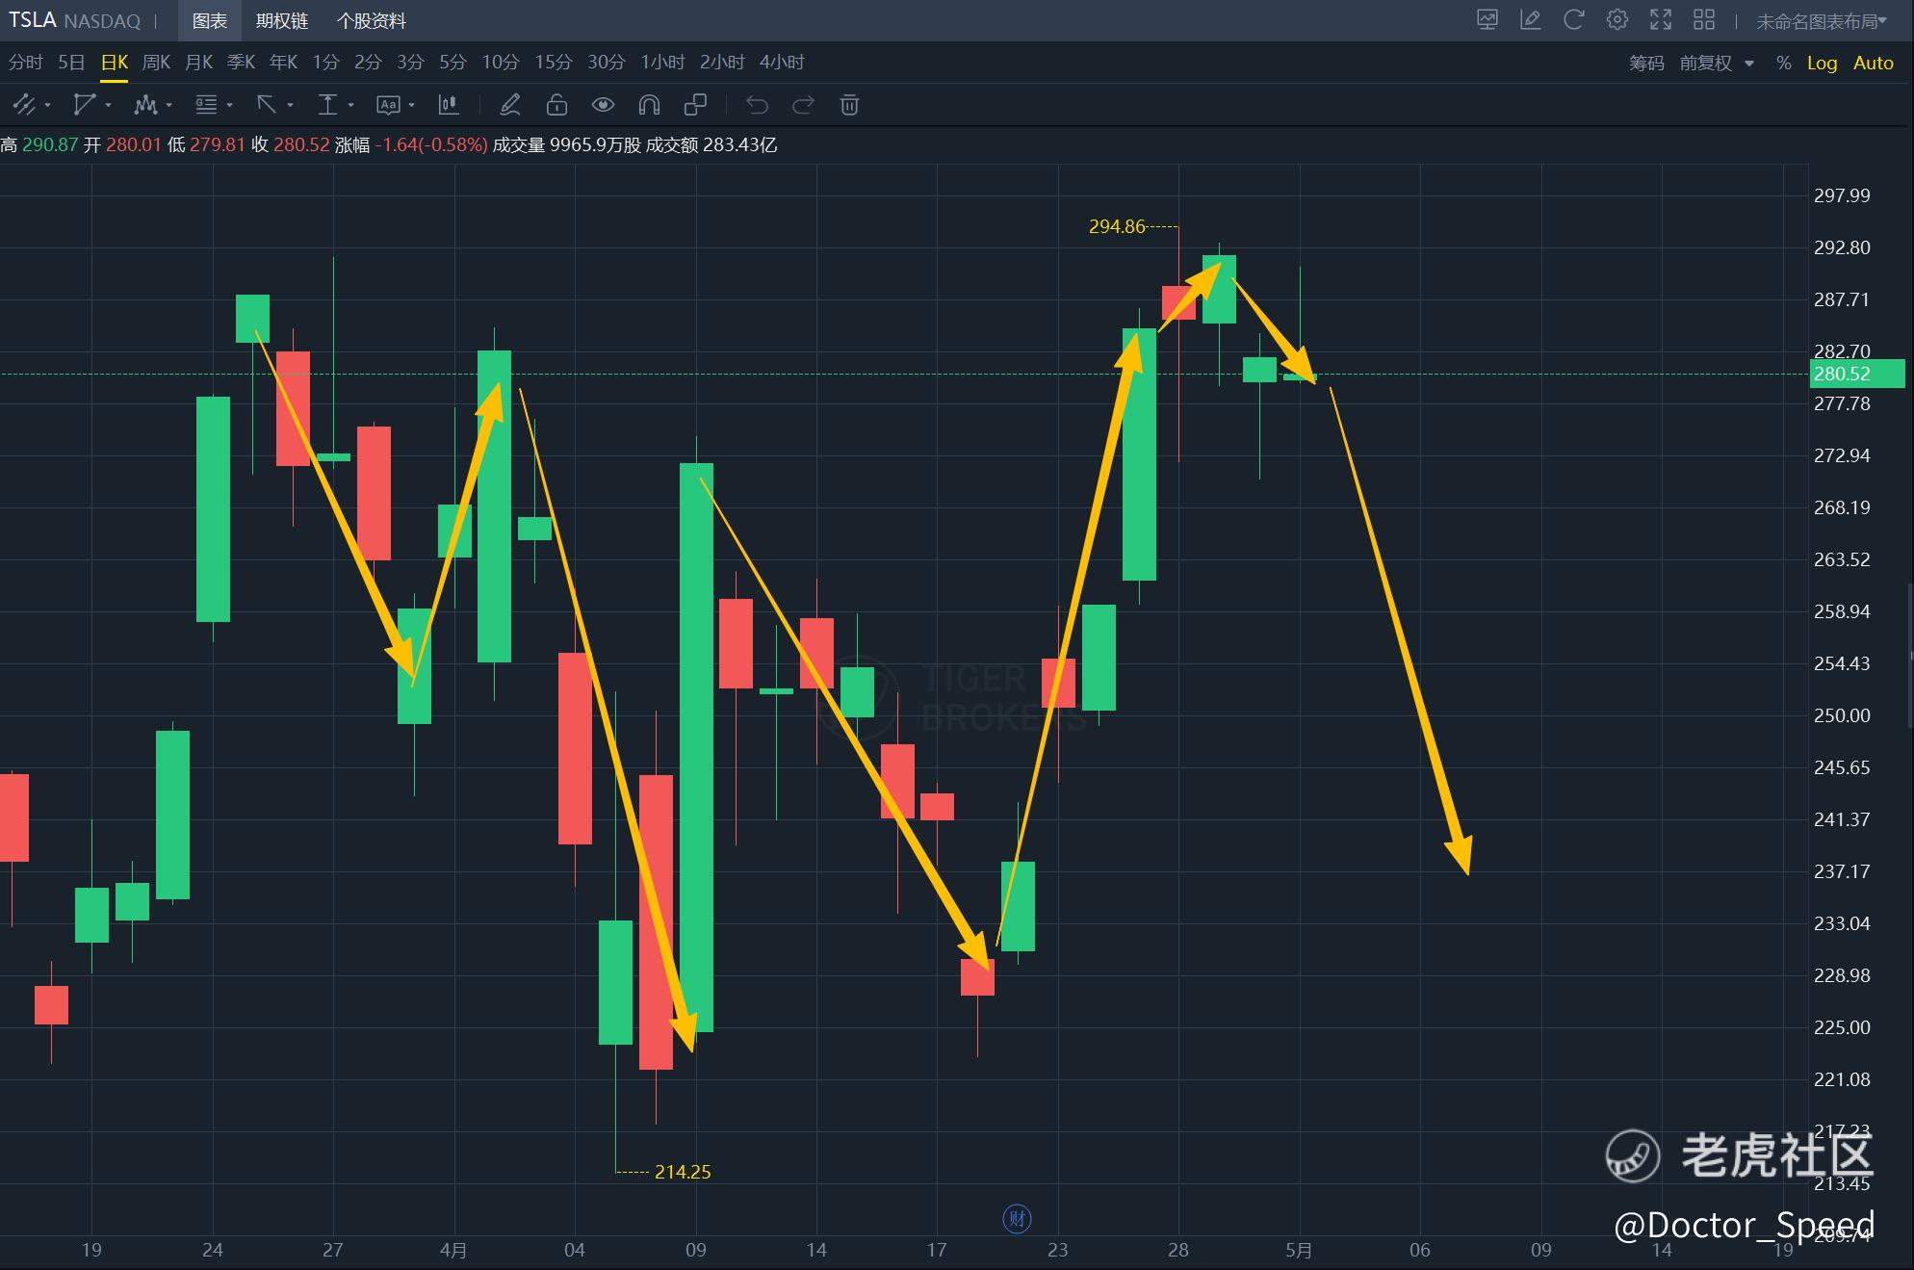Select the arrow drawing tool
The width and height of the screenshot is (1914, 1270).
(x=267, y=104)
